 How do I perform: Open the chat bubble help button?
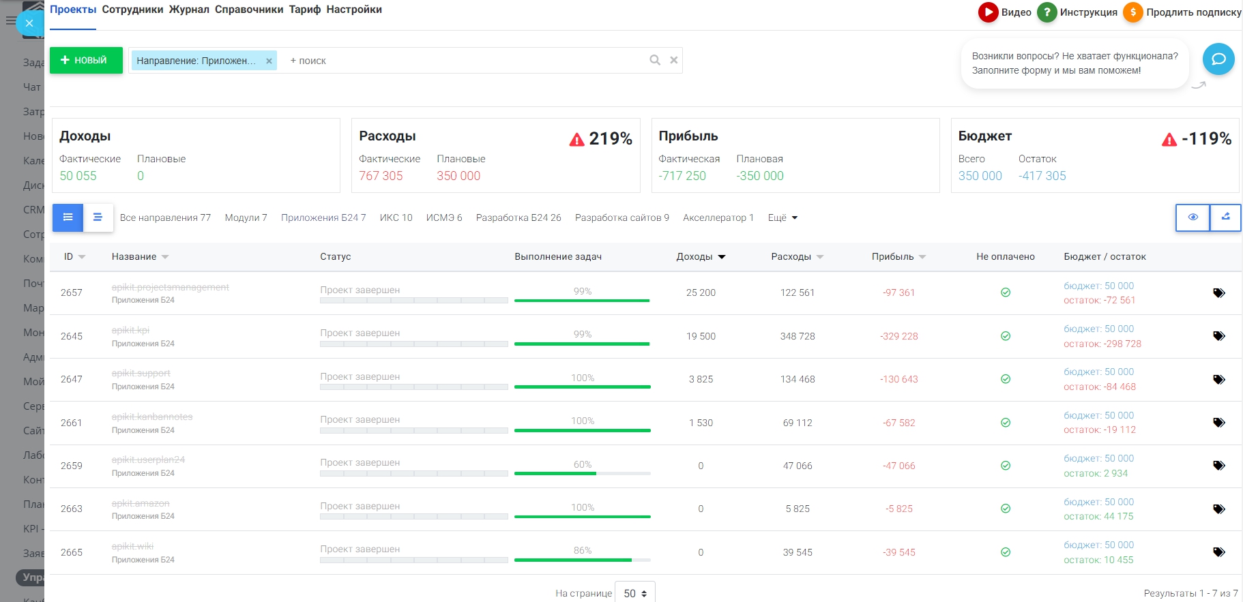[1218, 59]
